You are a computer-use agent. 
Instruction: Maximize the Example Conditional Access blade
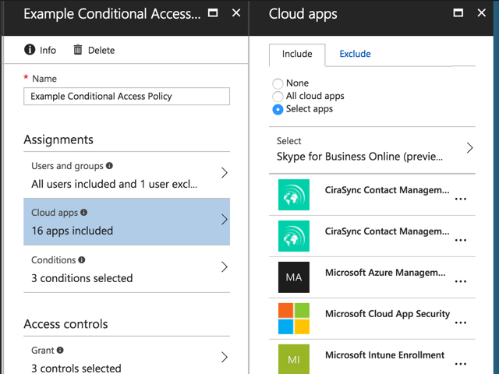point(213,13)
